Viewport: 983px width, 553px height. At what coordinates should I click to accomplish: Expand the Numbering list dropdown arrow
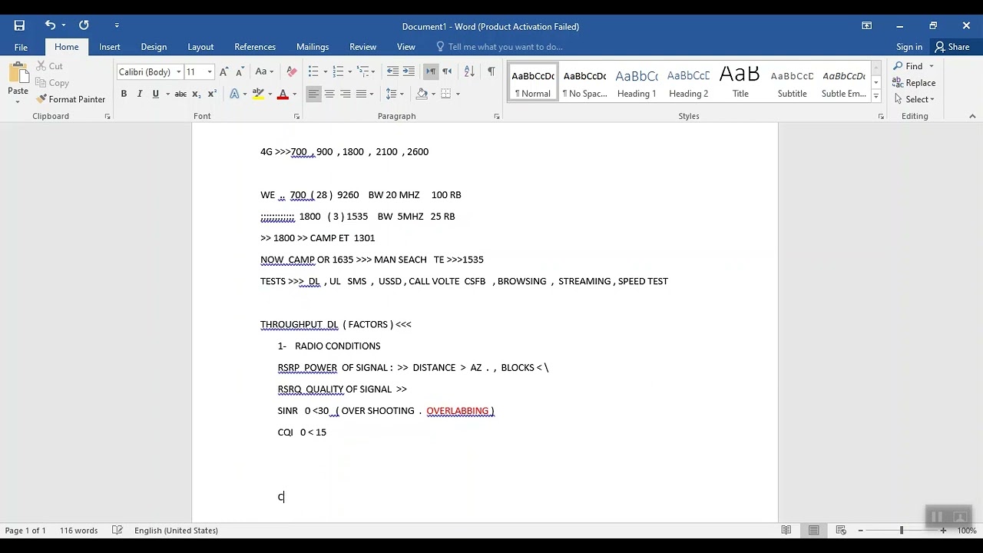350,71
